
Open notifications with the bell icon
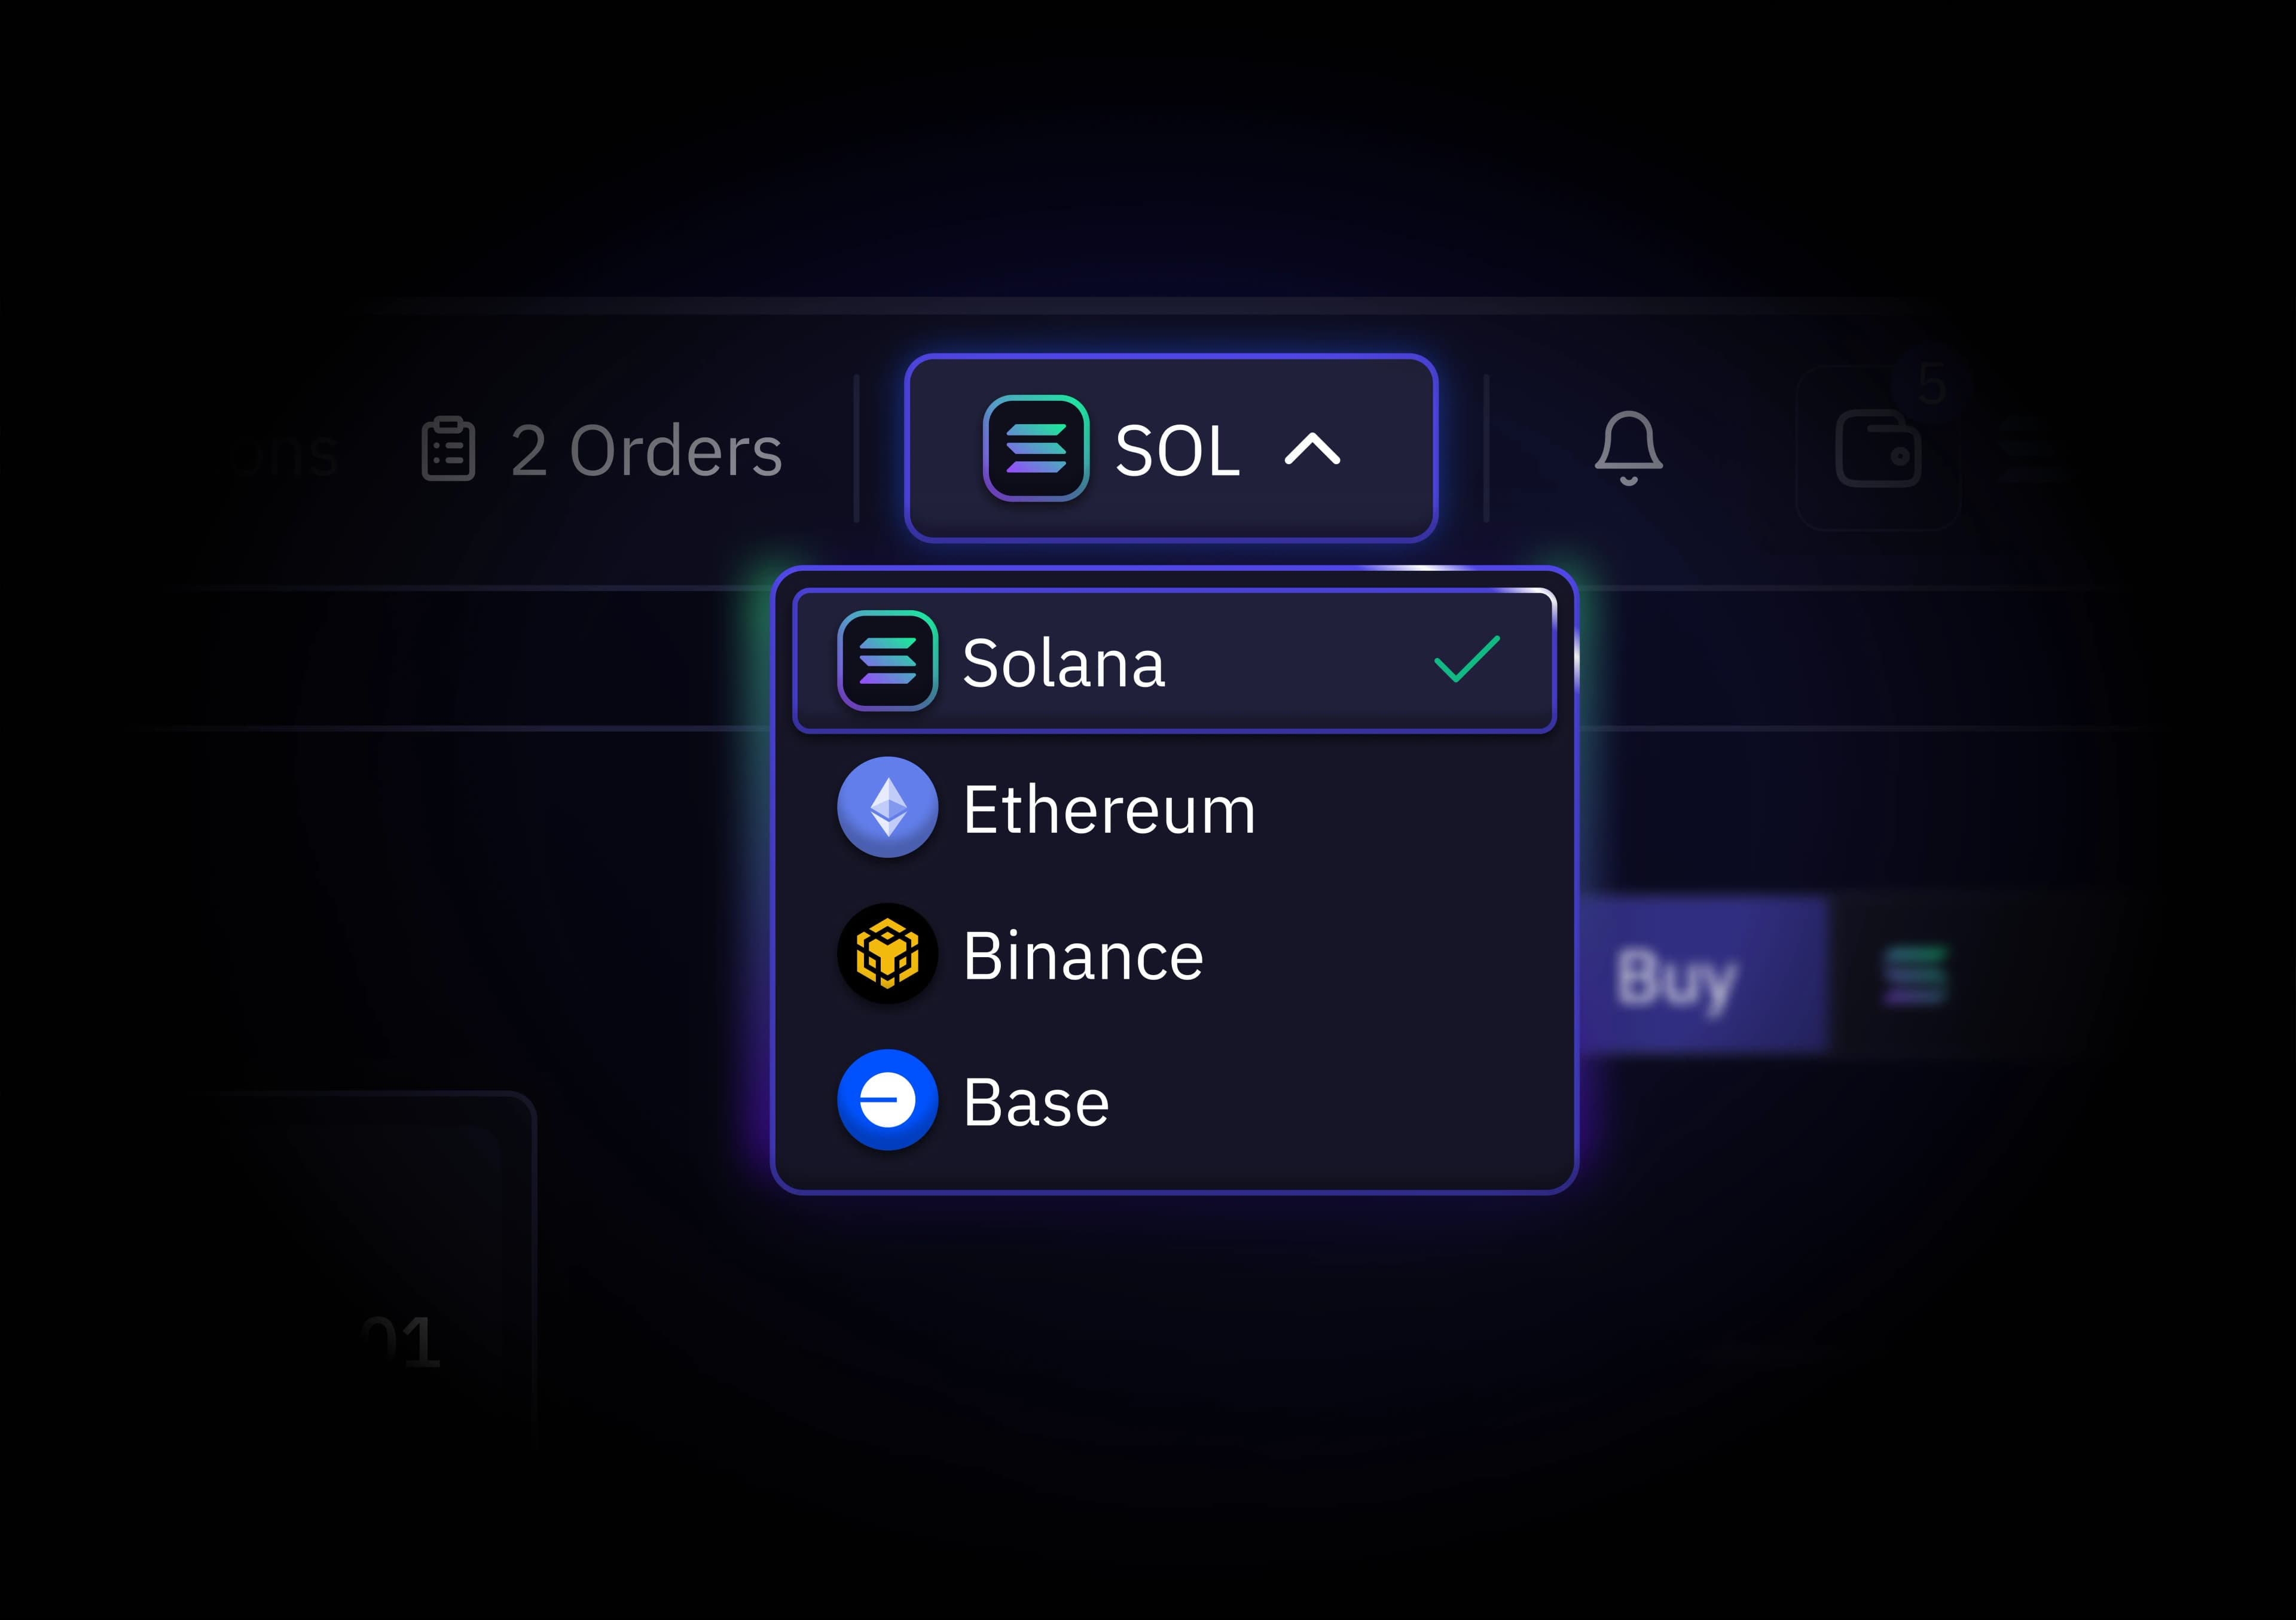pos(1628,448)
